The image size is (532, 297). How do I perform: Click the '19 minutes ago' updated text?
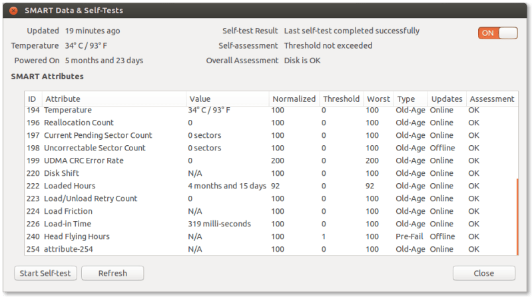point(93,31)
